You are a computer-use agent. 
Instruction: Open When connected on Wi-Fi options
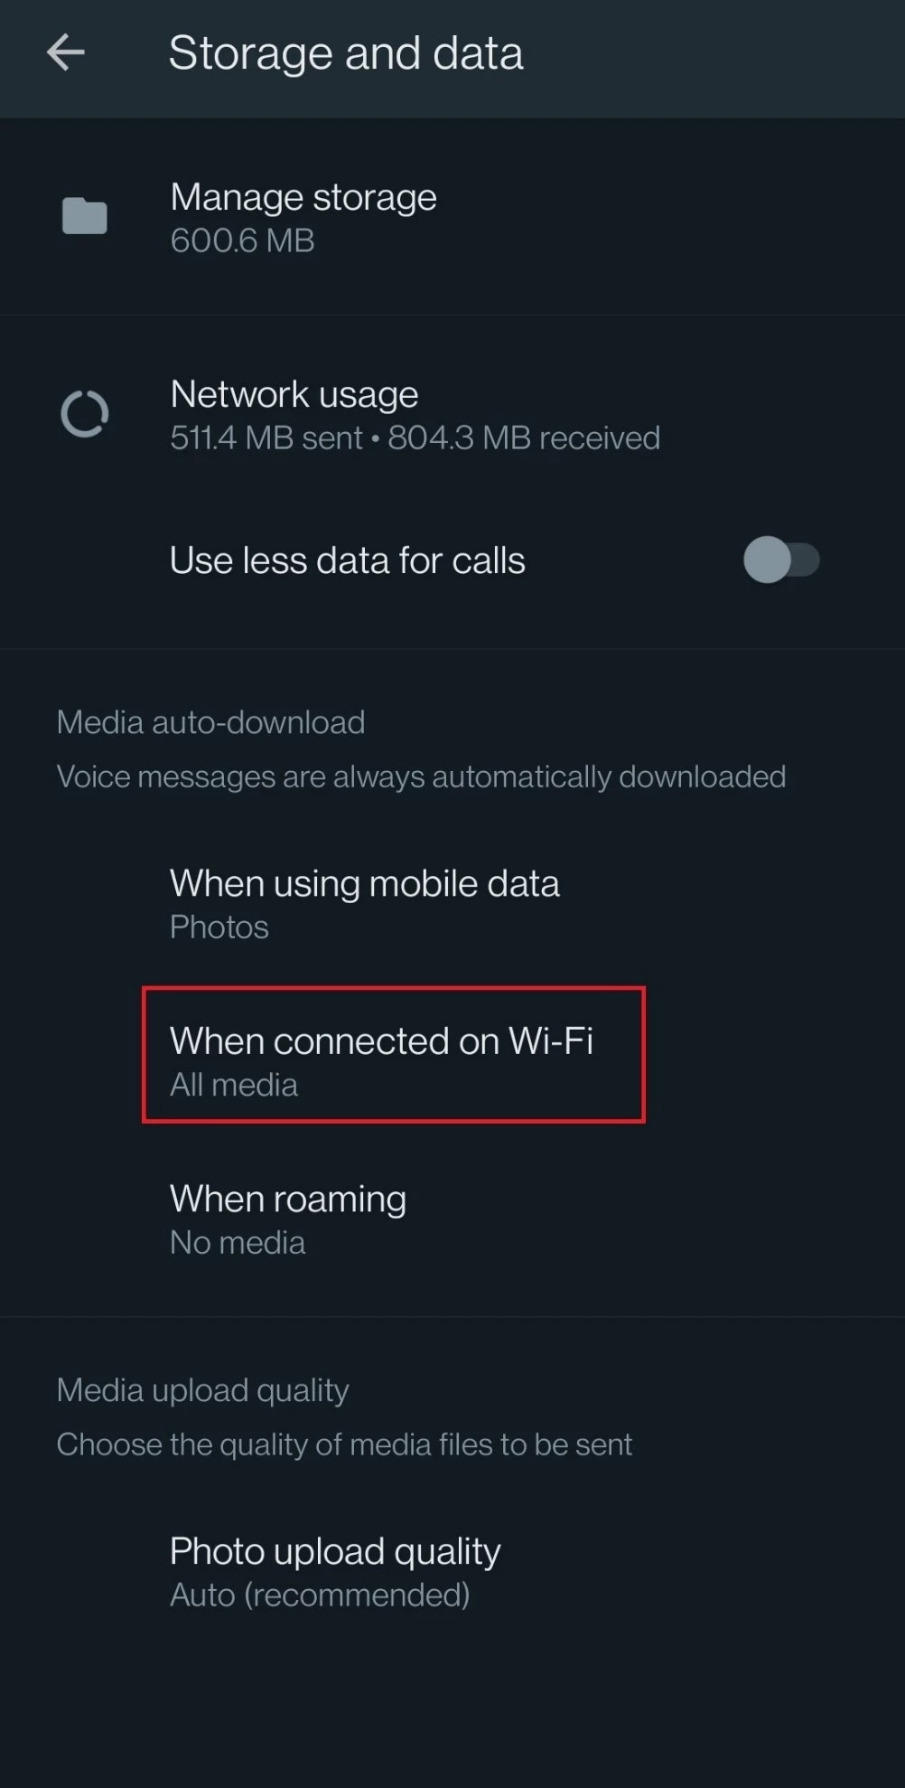click(x=452, y=1061)
